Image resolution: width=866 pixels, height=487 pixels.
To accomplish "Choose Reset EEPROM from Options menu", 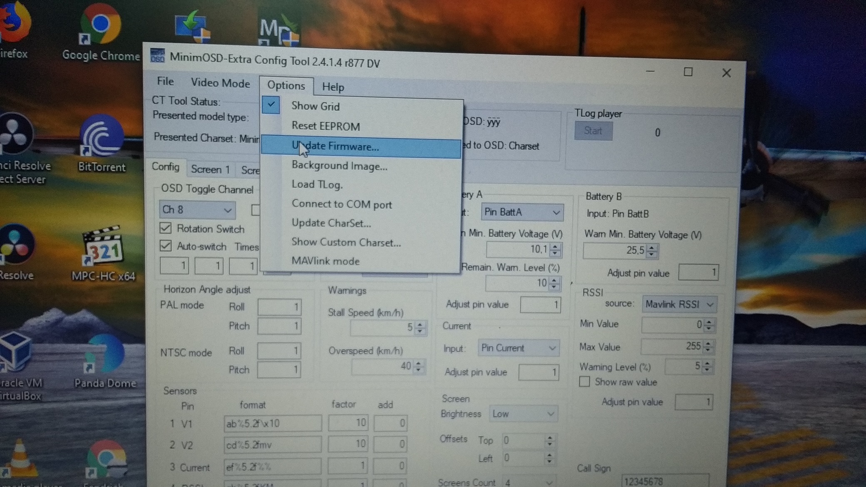I will click(326, 126).
